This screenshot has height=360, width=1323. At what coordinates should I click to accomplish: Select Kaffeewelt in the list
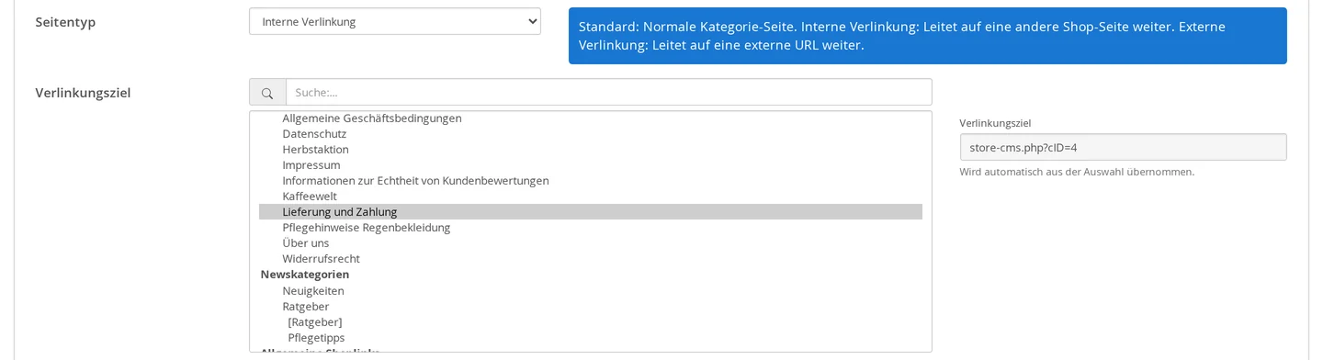click(590, 197)
